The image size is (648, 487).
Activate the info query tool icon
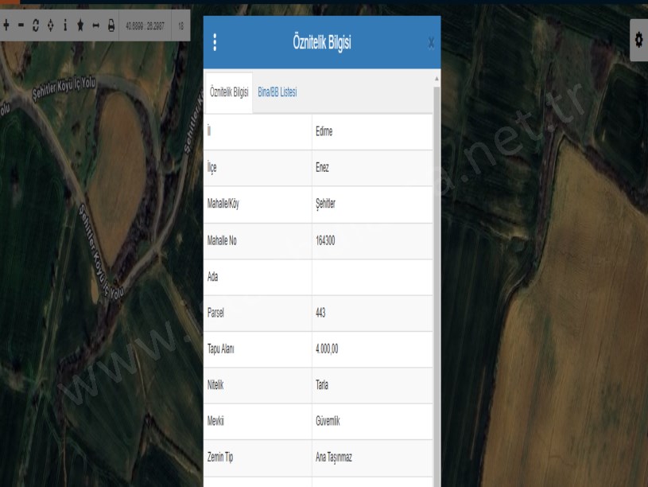pos(66,25)
